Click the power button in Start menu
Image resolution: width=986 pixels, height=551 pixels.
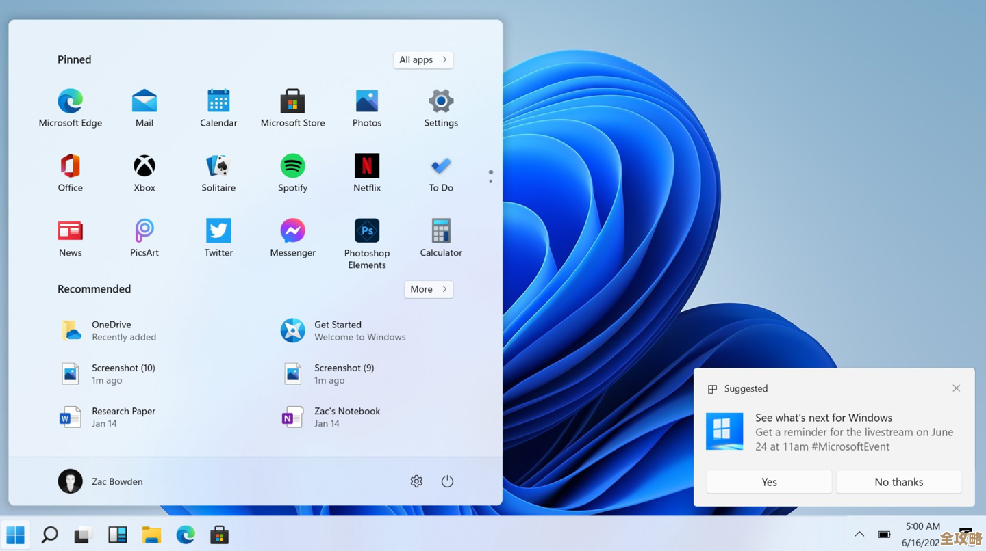pos(447,481)
